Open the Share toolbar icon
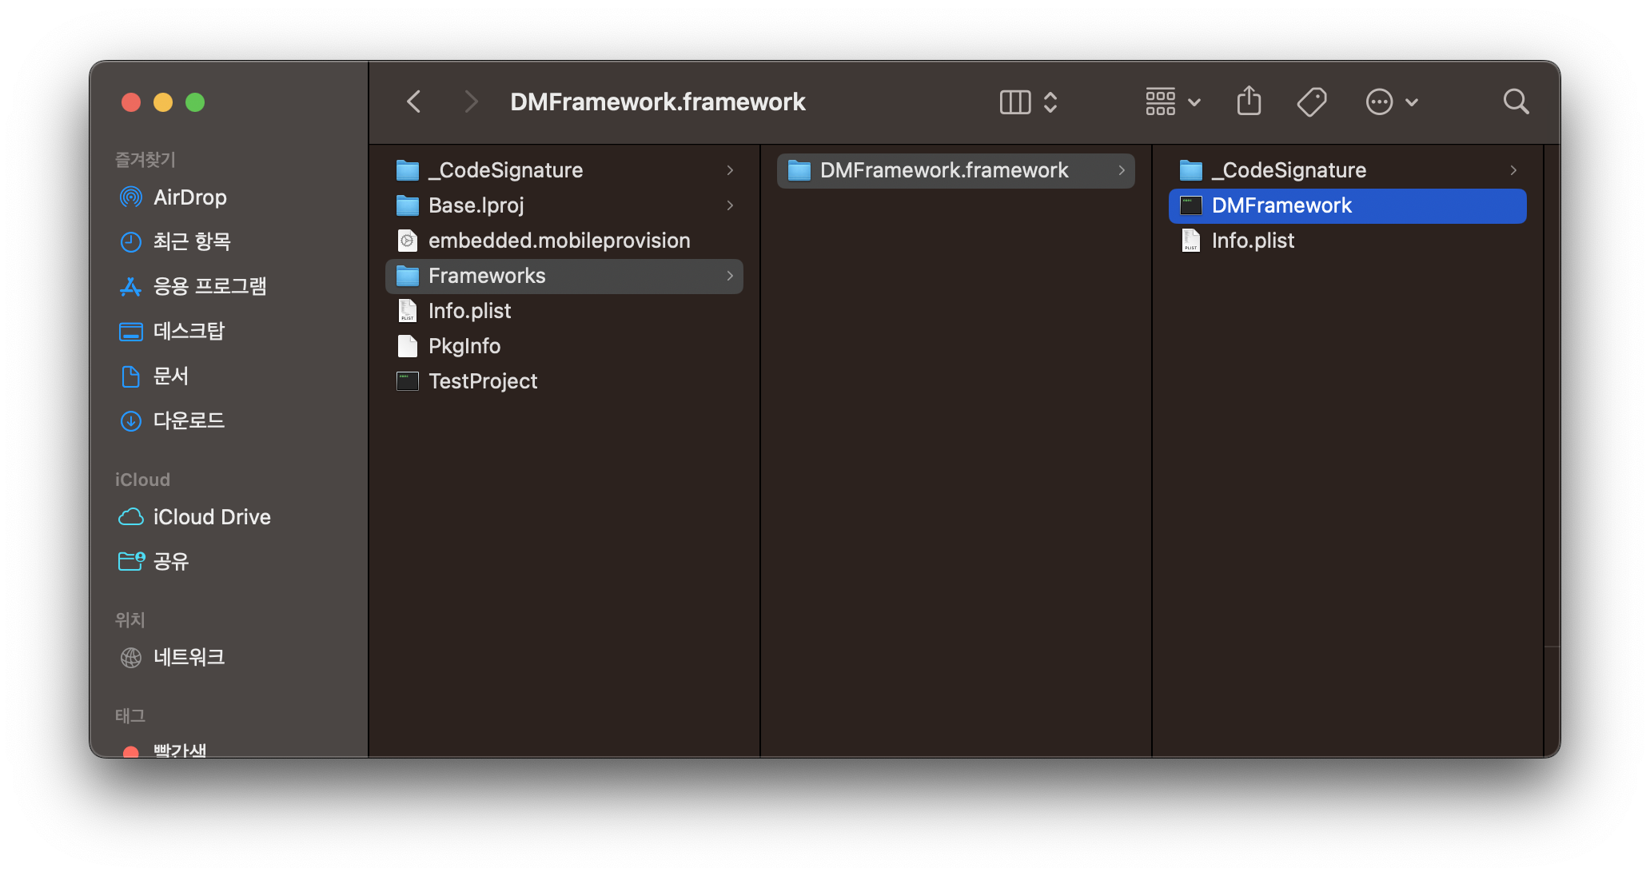The height and width of the screenshot is (876, 1650). (x=1249, y=102)
